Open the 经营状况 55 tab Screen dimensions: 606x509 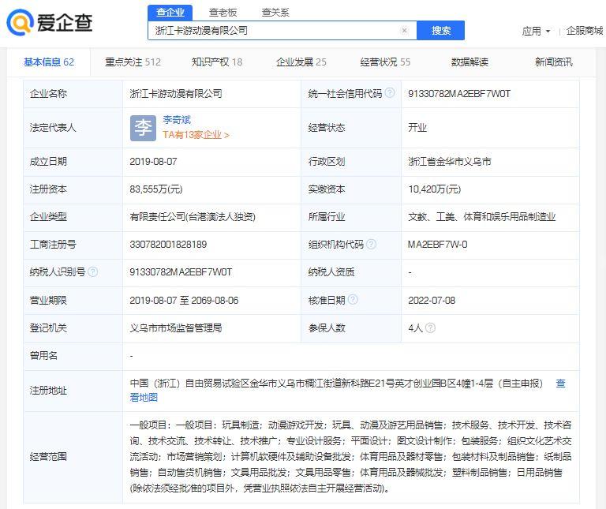point(385,62)
